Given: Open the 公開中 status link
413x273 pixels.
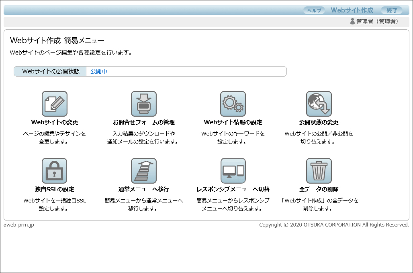Looking at the screenshot, I should pos(99,71).
